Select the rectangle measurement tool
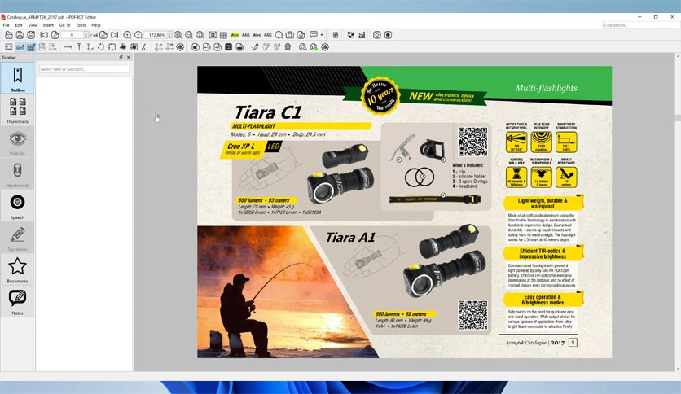Viewport: 681px width, 394px height. pyautogui.click(x=112, y=47)
